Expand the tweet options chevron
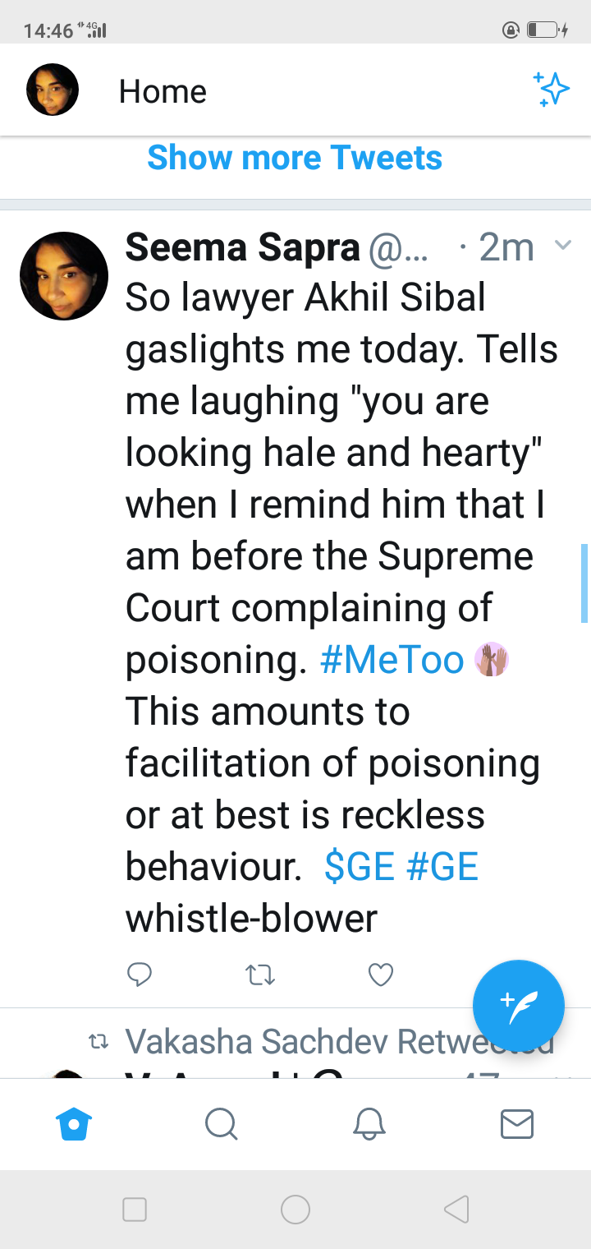The height and width of the screenshot is (1249, 591). [563, 245]
